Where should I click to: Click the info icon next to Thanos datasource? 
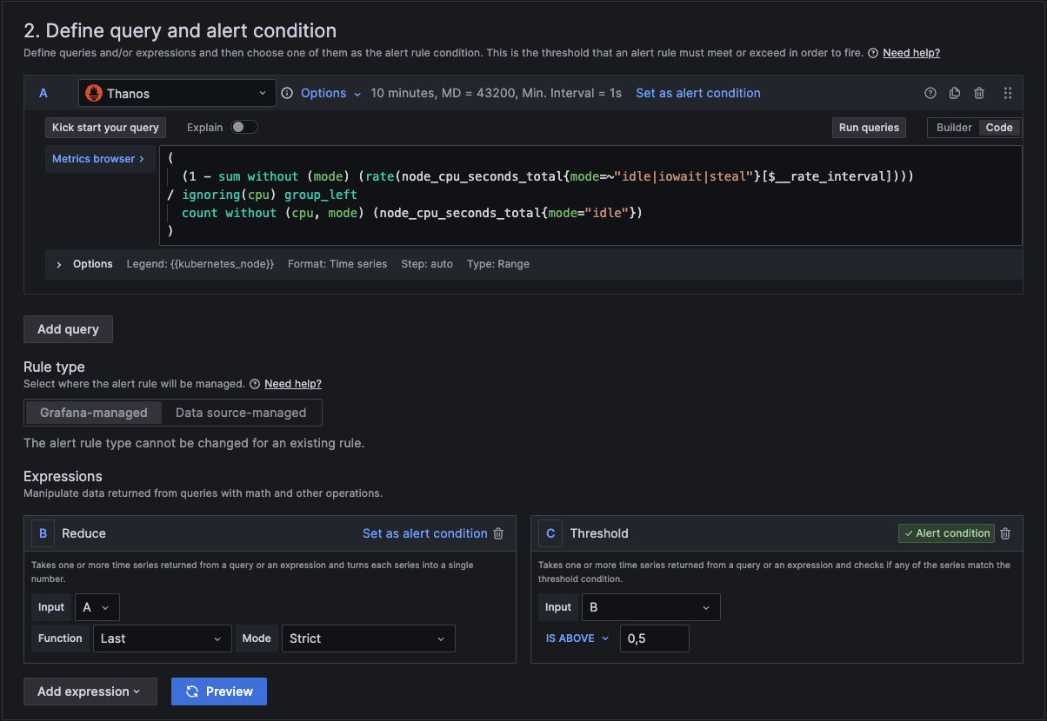tap(287, 93)
